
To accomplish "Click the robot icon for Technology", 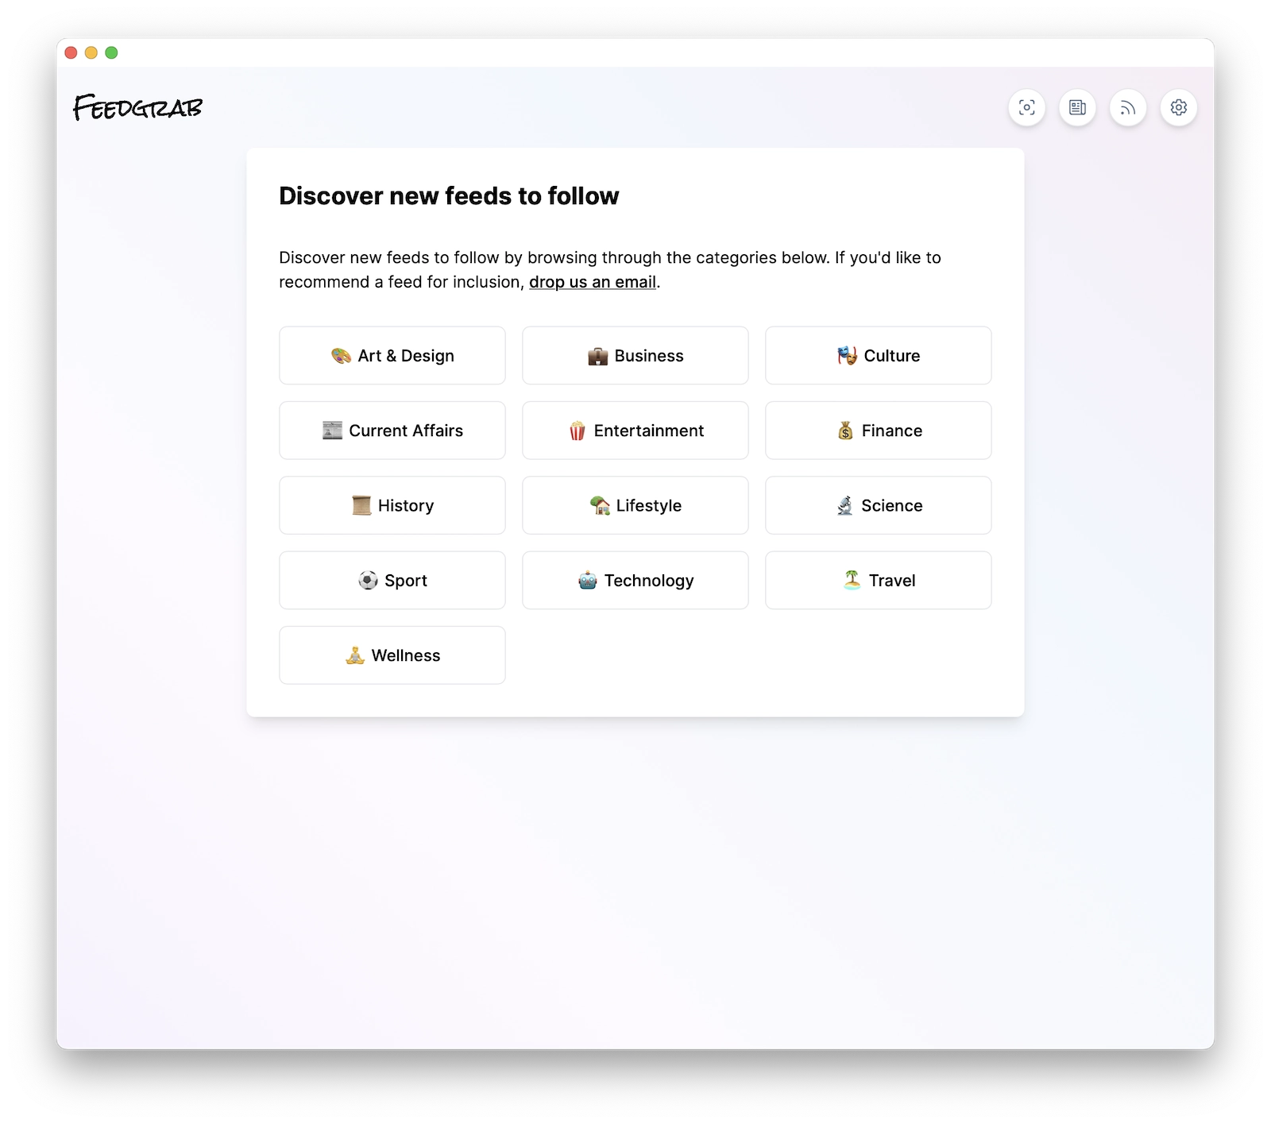I will pos(588,581).
